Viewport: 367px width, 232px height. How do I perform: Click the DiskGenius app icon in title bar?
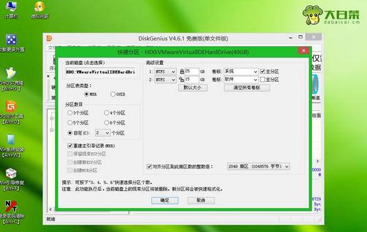pos(49,38)
